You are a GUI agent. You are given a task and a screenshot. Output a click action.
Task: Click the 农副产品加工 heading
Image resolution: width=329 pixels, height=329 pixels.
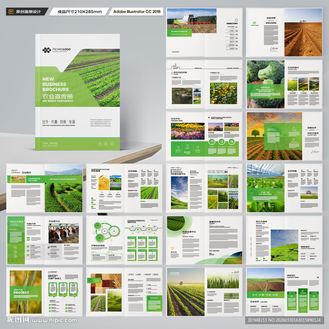pos(55,279)
